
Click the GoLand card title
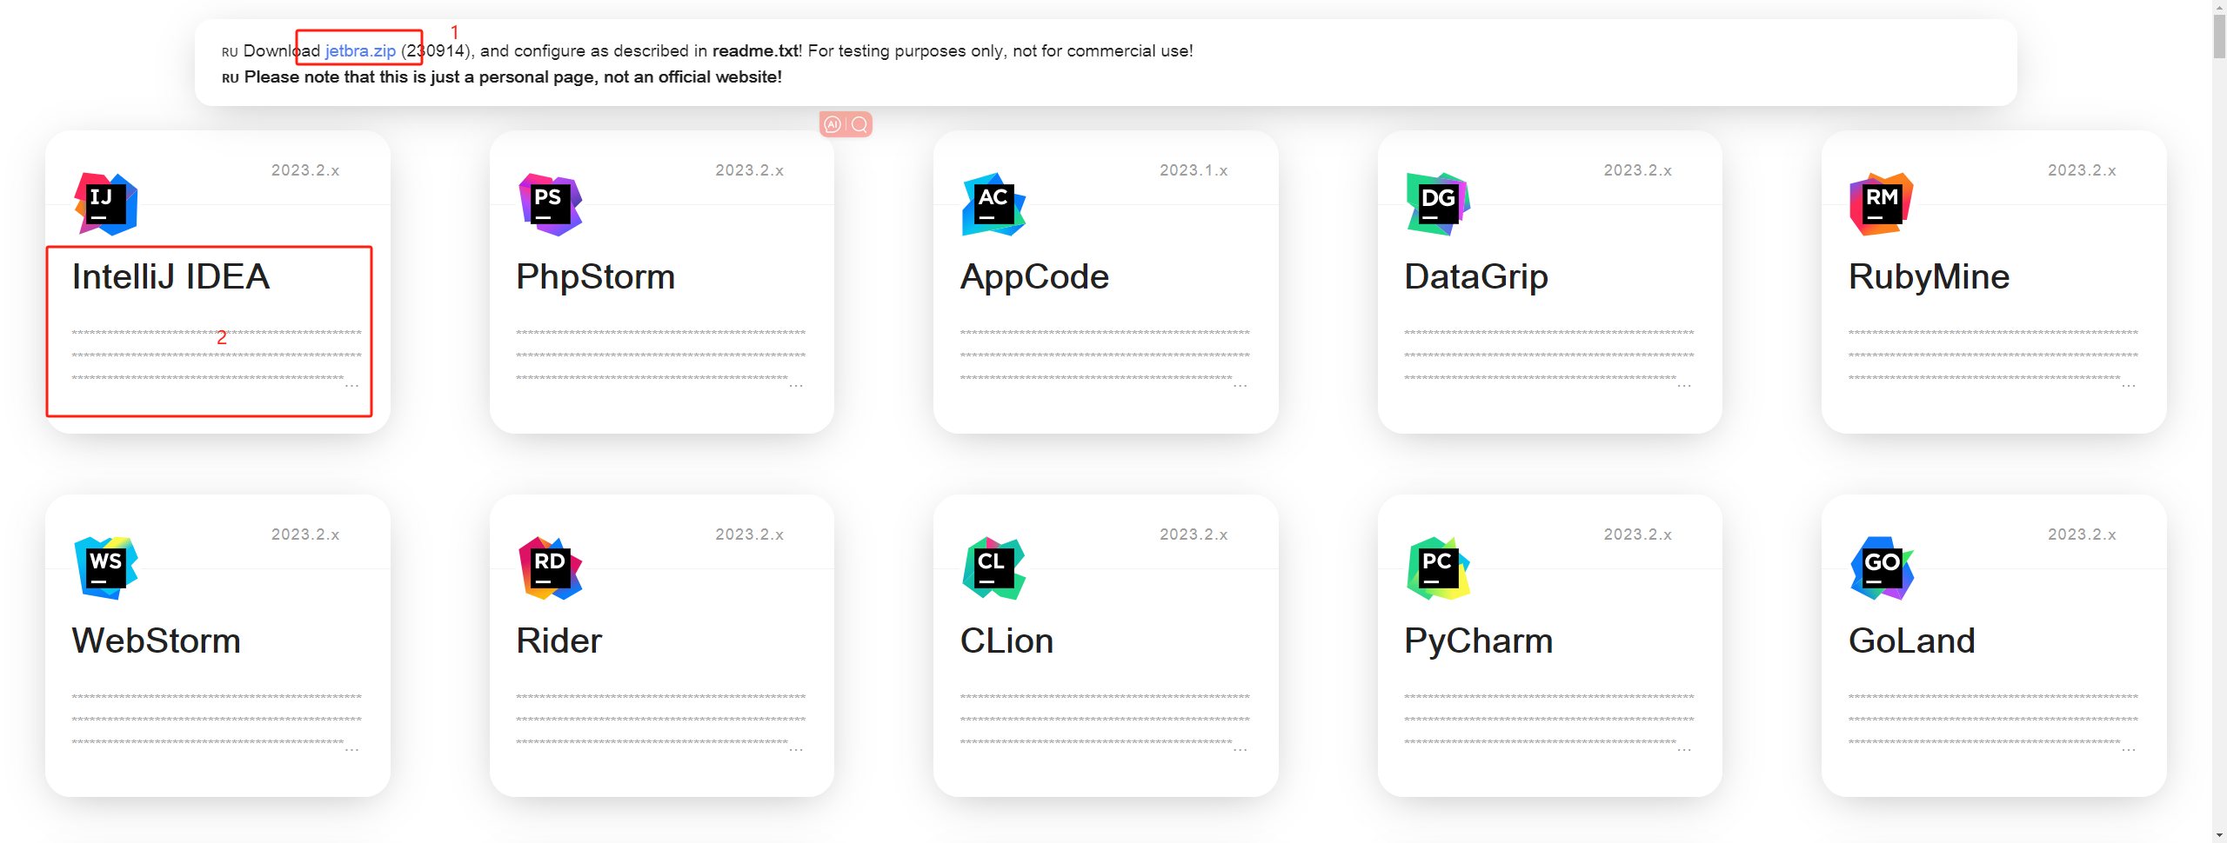pos(1911,641)
